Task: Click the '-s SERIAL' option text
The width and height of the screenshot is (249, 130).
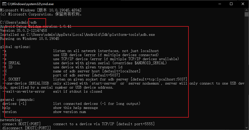Action: pos(11,63)
